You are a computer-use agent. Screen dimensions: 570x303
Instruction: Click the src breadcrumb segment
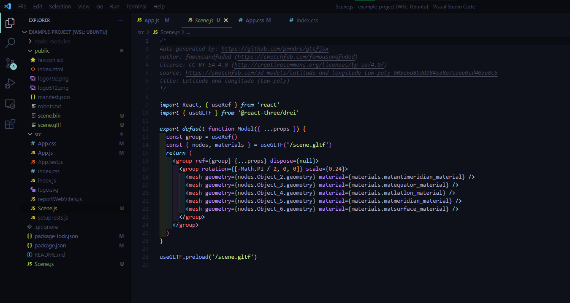tap(141, 32)
